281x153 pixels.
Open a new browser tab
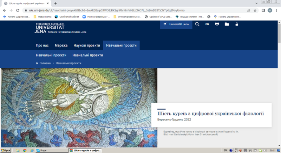[x=55, y=3]
